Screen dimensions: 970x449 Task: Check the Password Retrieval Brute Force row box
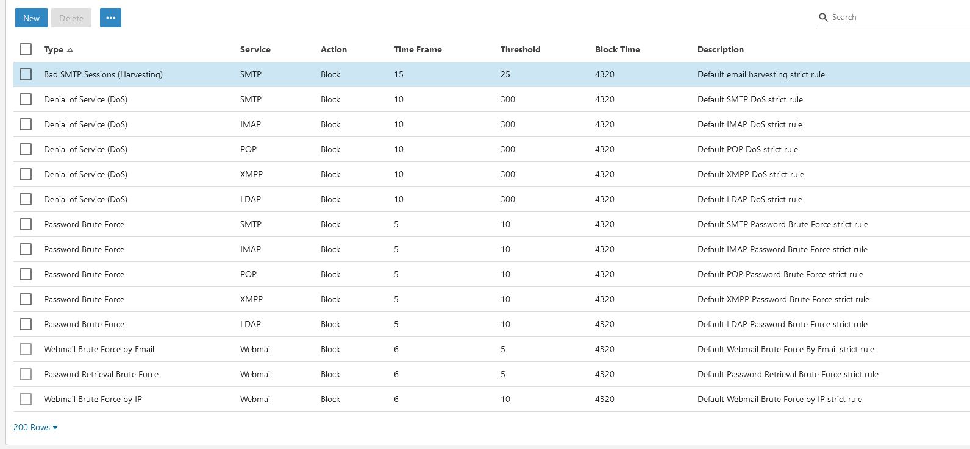pos(26,374)
